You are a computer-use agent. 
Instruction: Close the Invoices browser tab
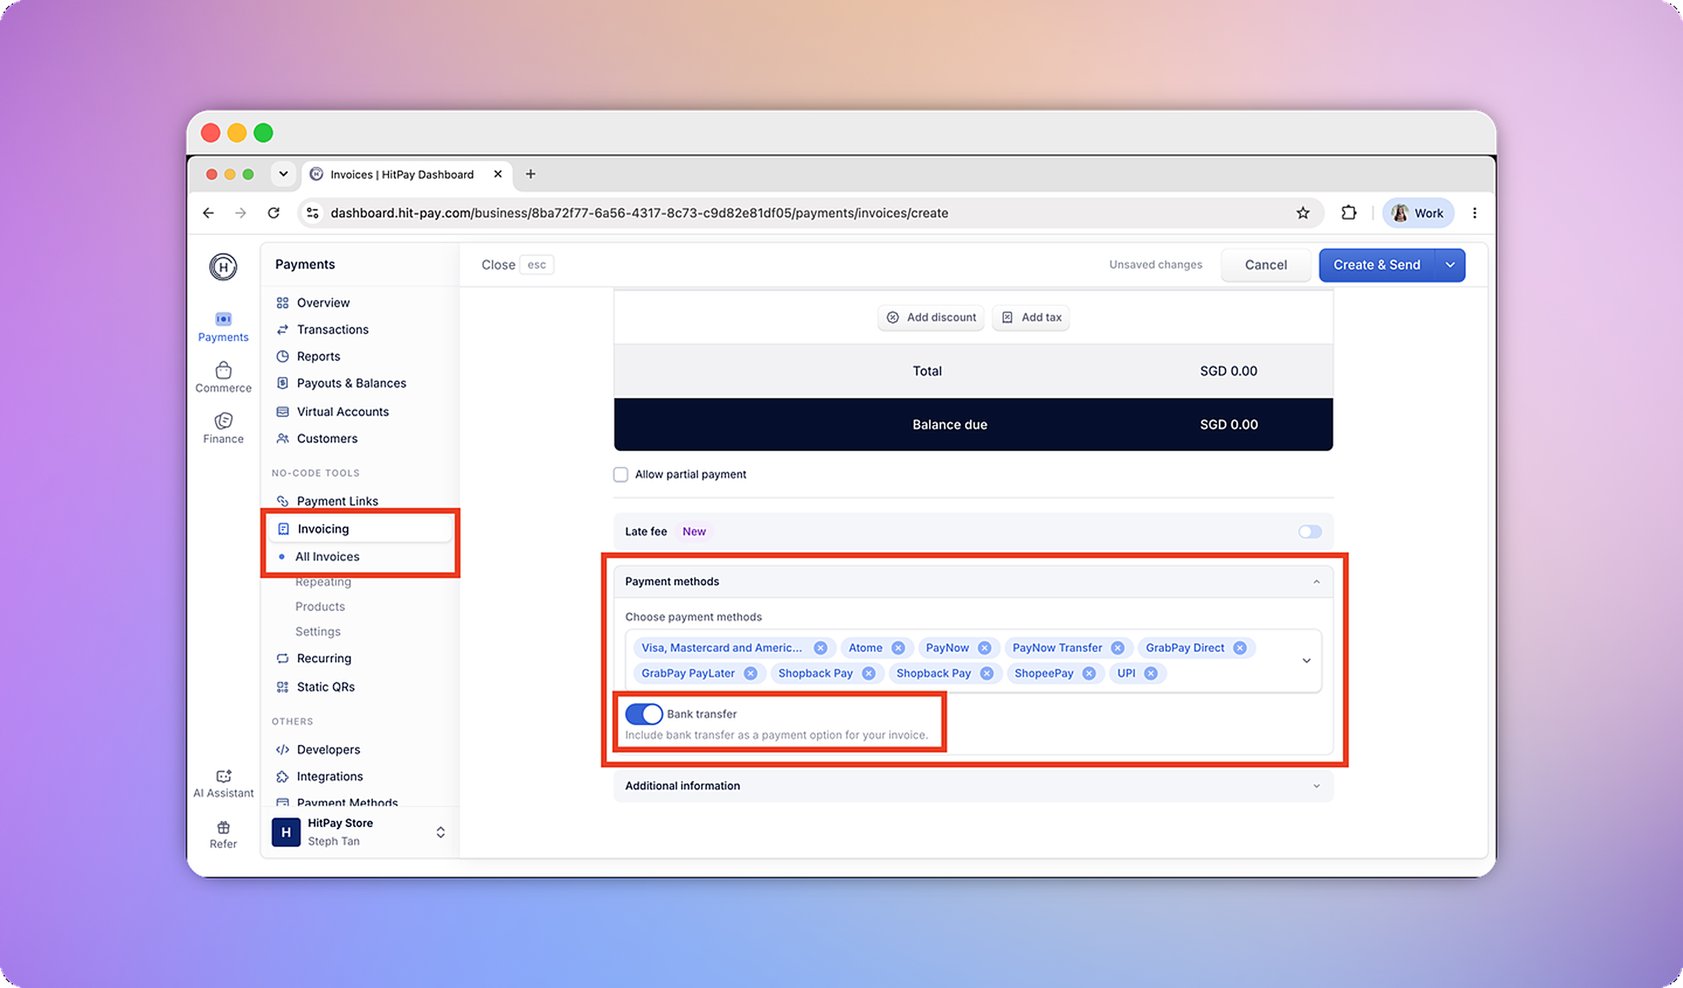coord(497,174)
